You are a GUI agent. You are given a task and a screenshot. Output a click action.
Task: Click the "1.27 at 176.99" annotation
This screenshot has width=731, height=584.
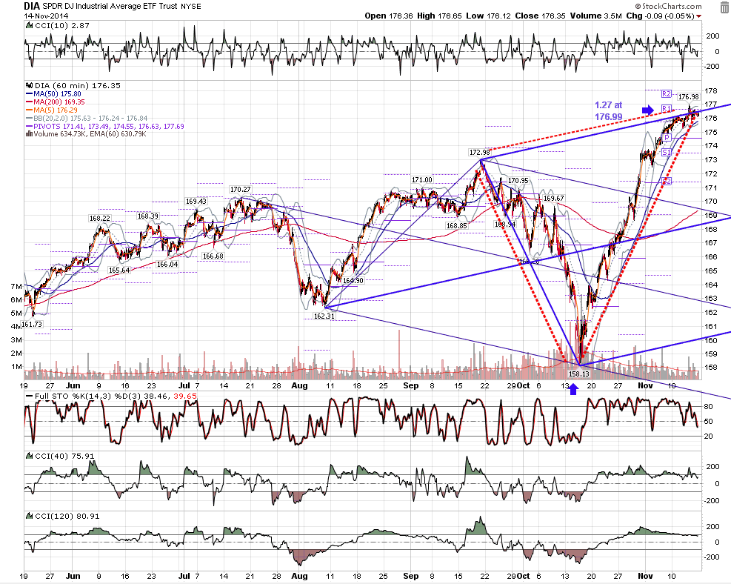click(608, 111)
